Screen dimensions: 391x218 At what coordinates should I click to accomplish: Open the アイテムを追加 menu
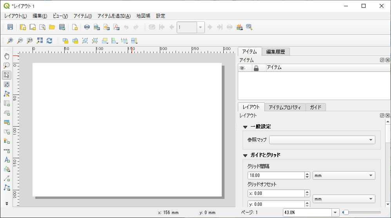click(x=114, y=16)
